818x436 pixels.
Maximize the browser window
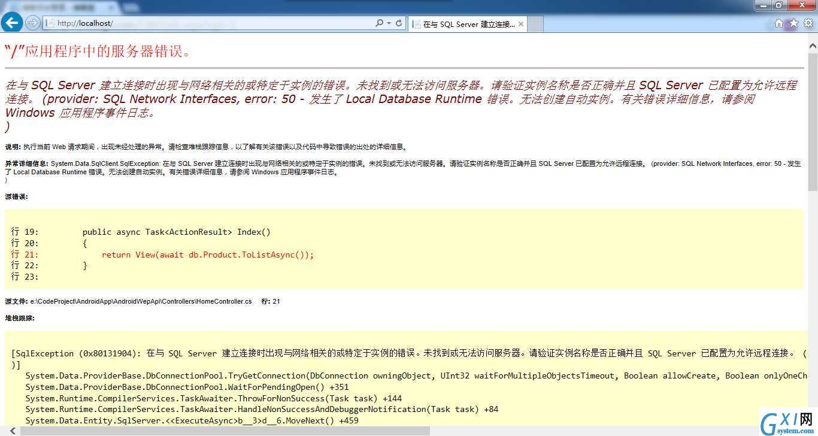click(x=779, y=5)
